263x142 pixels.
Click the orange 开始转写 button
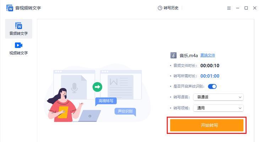[207, 125]
